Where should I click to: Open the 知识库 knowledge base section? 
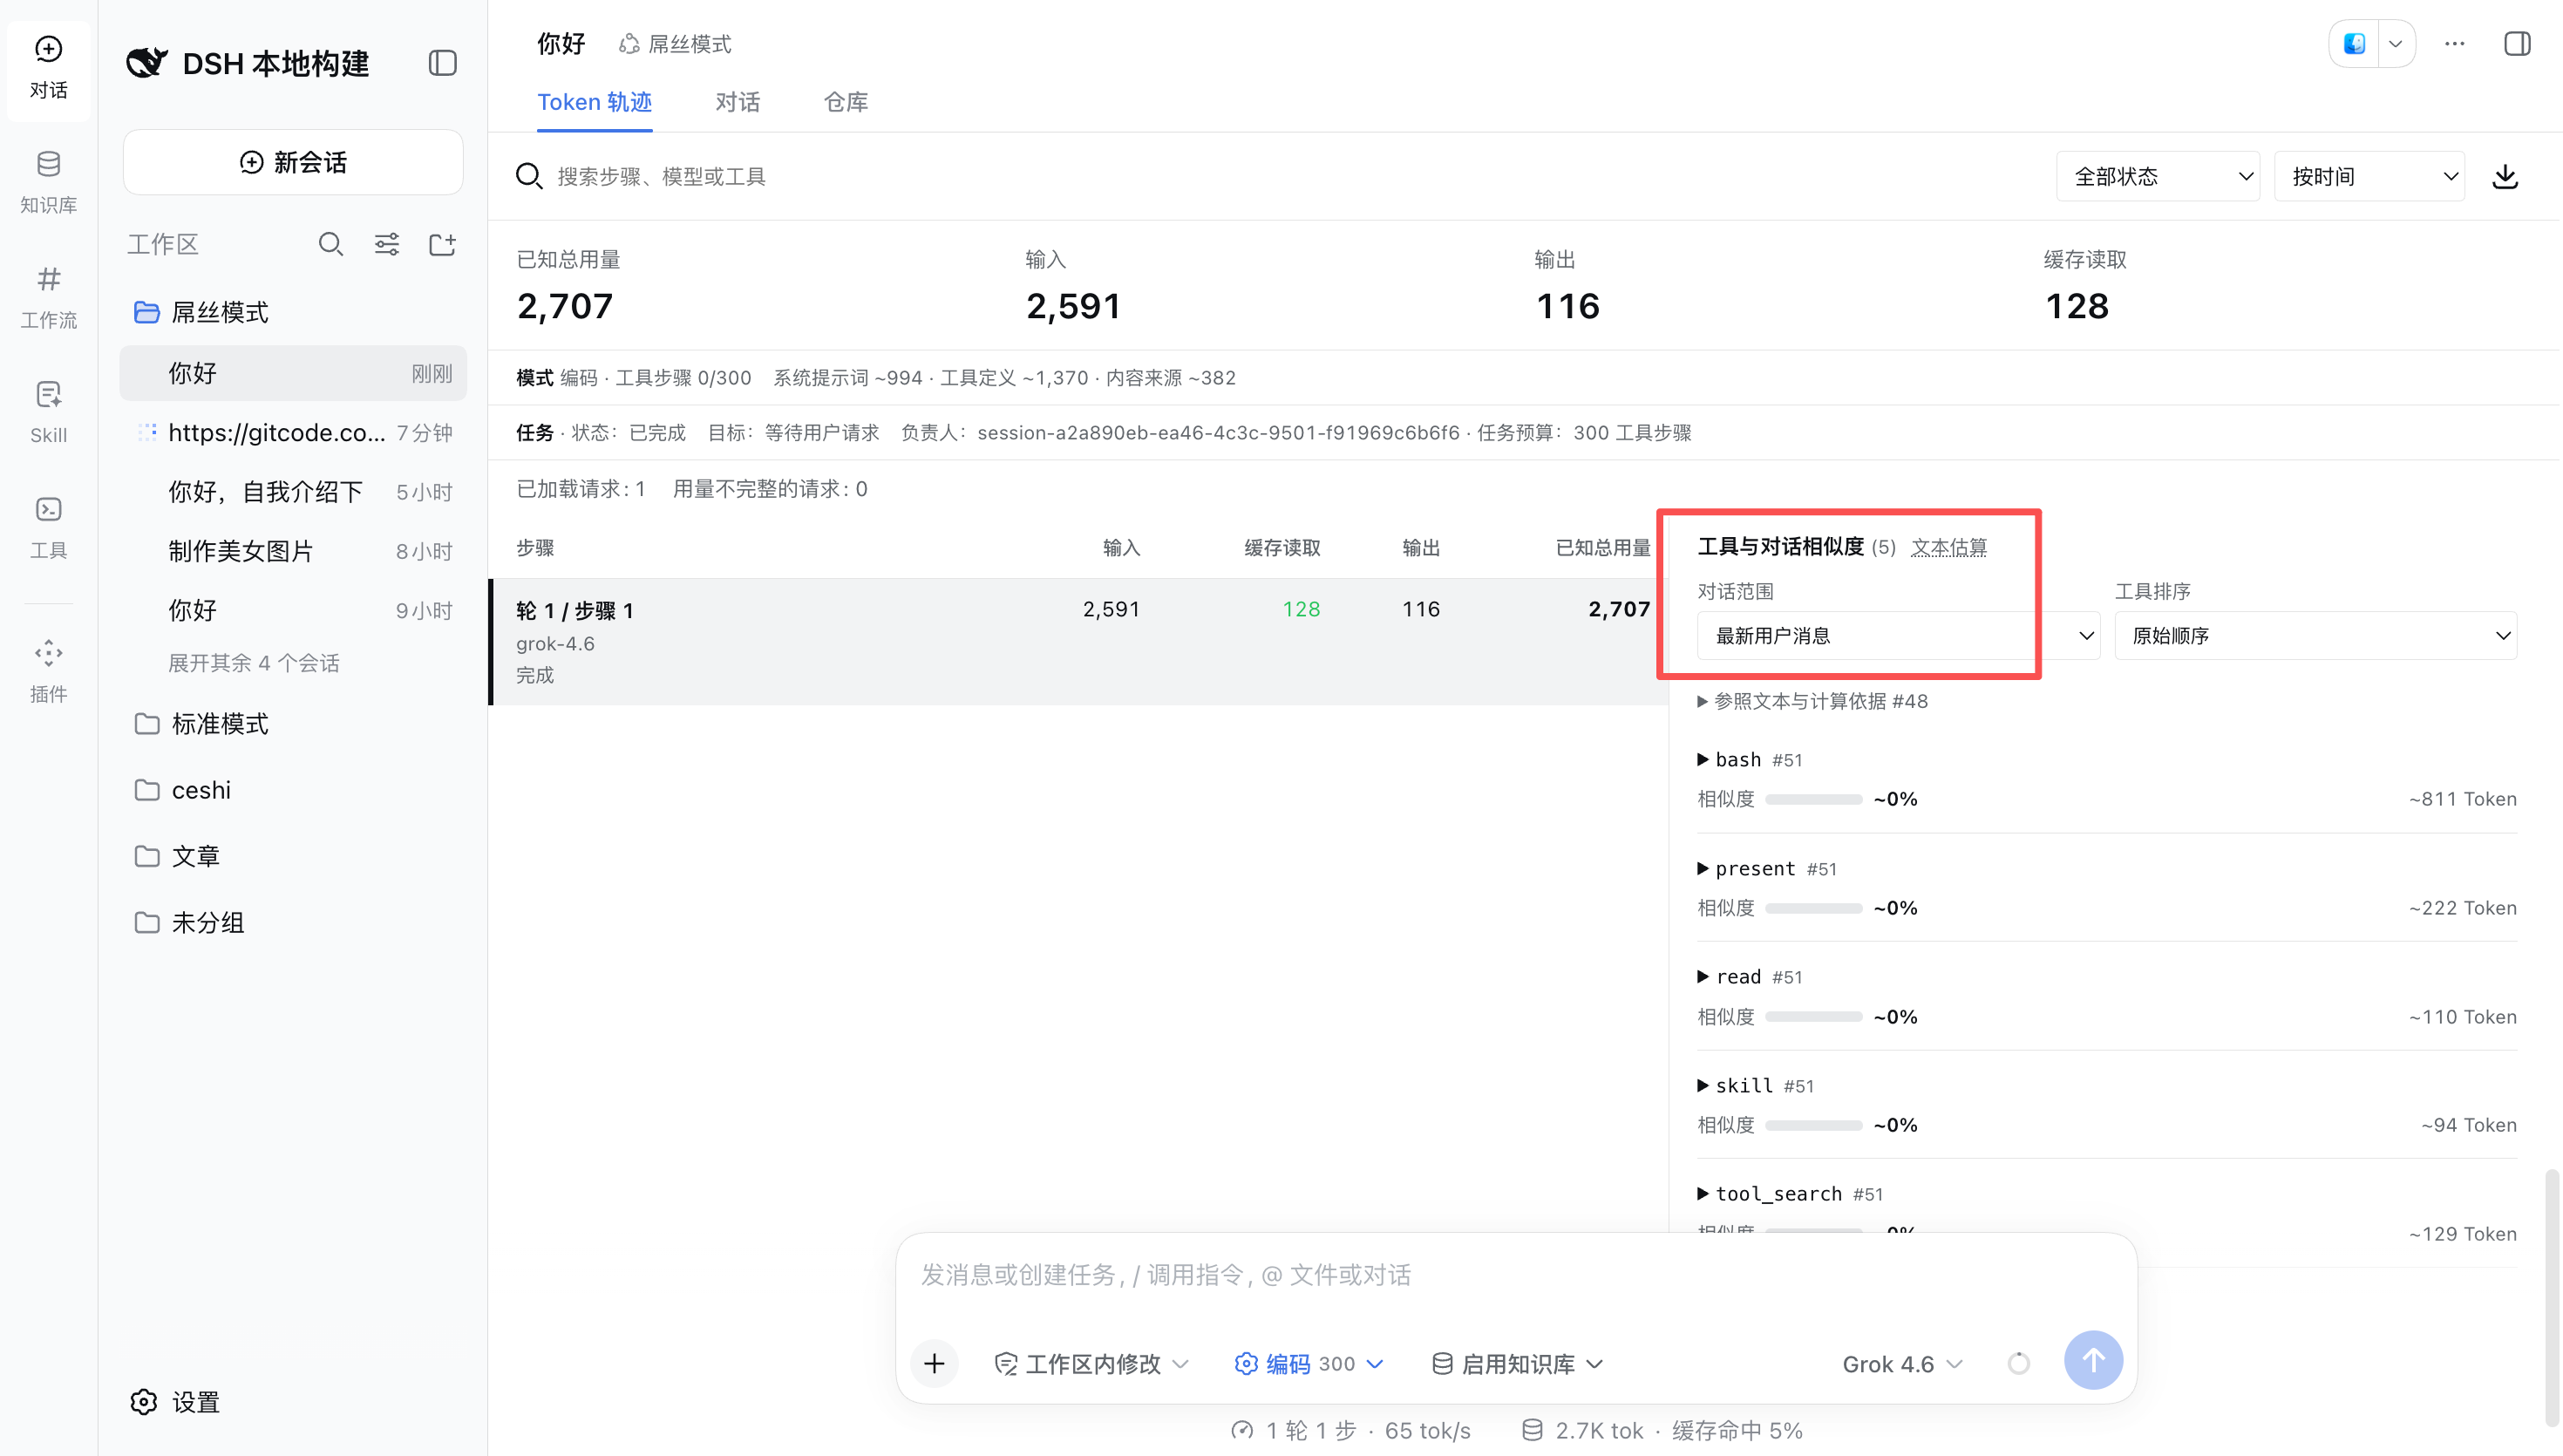48,182
